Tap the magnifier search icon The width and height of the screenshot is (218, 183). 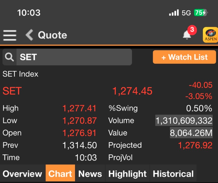9,57
